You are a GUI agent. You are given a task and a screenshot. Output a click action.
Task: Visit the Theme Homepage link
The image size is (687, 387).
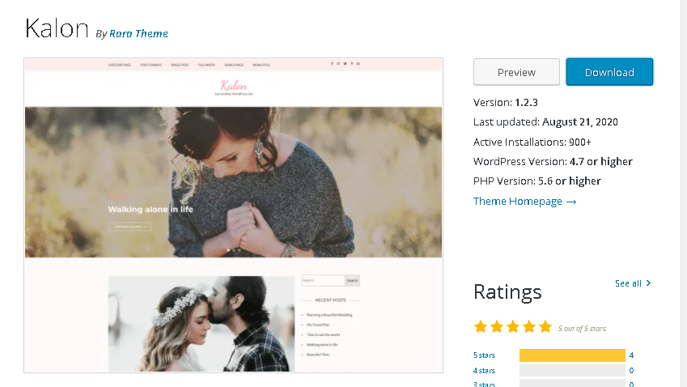(x=524, y=201)
